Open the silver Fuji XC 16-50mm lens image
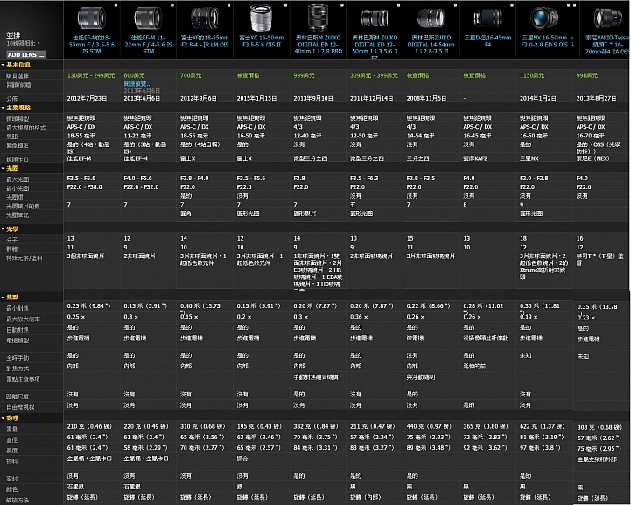This screenshot has height=505, width=631. click(261, 18)
